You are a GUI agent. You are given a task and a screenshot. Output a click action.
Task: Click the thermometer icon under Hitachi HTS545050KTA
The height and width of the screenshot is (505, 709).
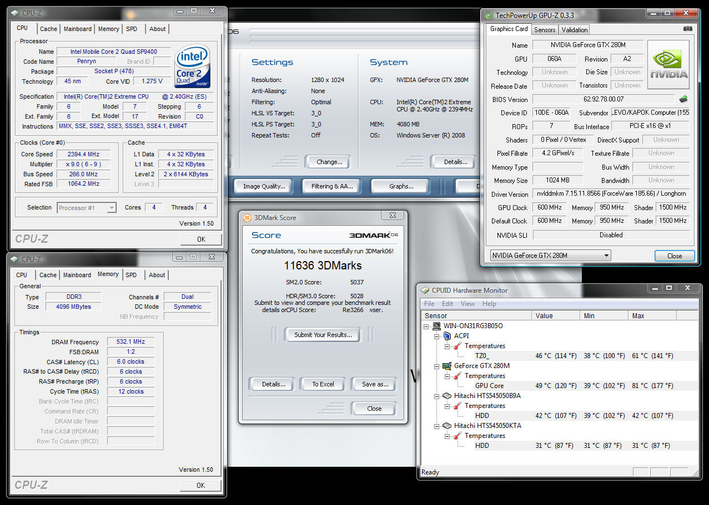(457, 436)
